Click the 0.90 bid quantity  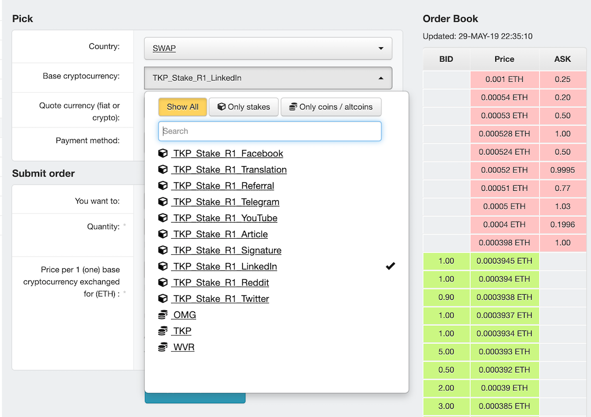(446, 297)
